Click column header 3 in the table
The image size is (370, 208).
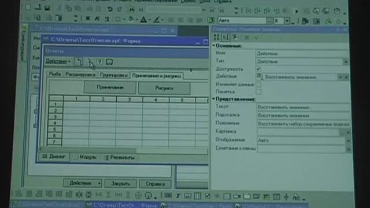coord(129,100)
